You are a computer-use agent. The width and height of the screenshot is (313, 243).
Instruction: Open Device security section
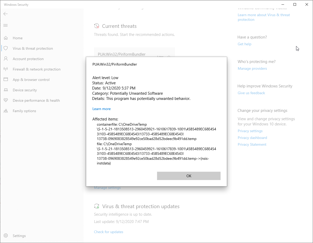point(25,90)
